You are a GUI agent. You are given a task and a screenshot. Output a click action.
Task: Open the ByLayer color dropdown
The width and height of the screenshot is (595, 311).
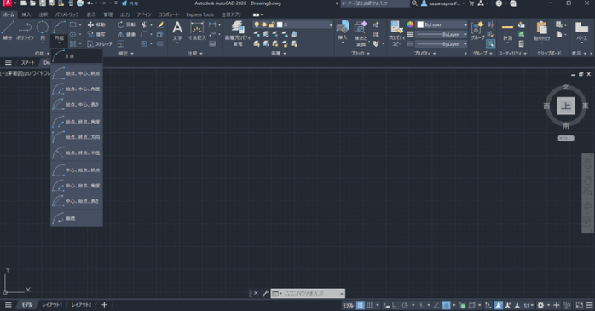(x=465, y=25)
